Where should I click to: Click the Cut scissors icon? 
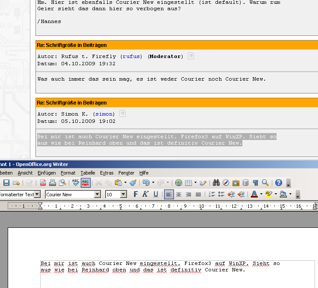click(x=99, y=183)
